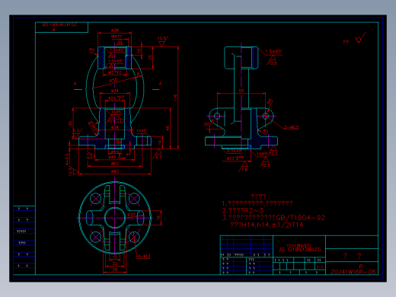
Task: Select the 48 height dimension
Action: pos(168,129)
